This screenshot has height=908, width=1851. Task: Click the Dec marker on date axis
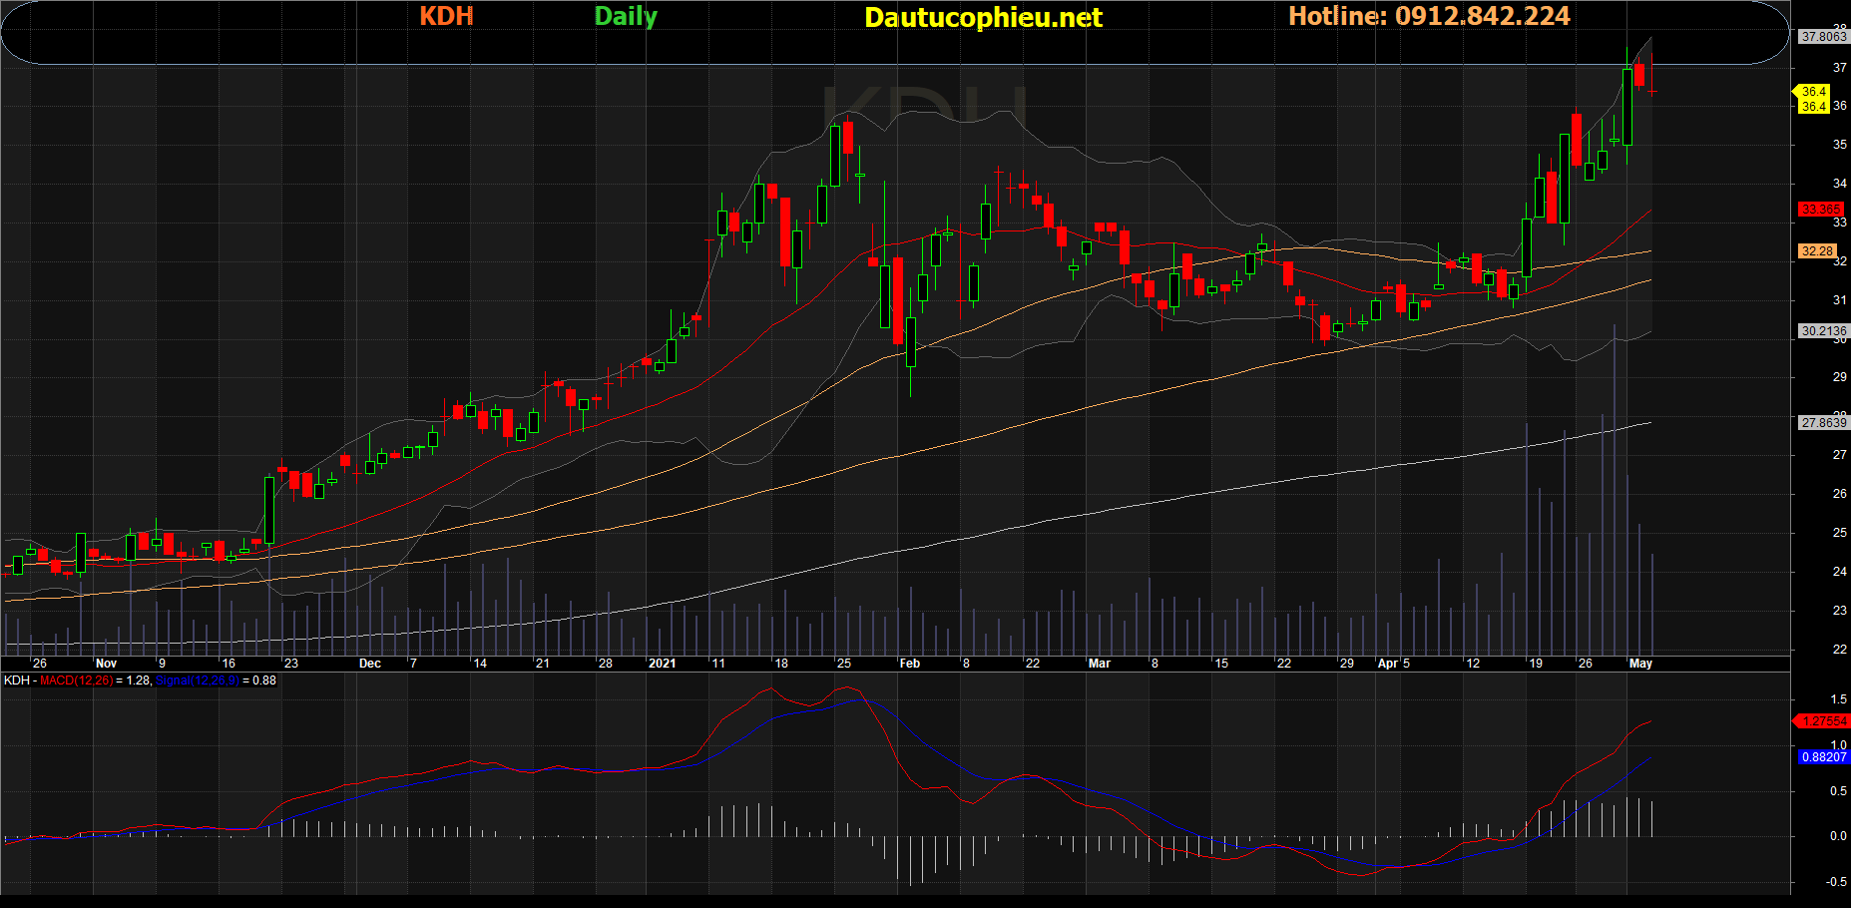[x=369, y=664]
